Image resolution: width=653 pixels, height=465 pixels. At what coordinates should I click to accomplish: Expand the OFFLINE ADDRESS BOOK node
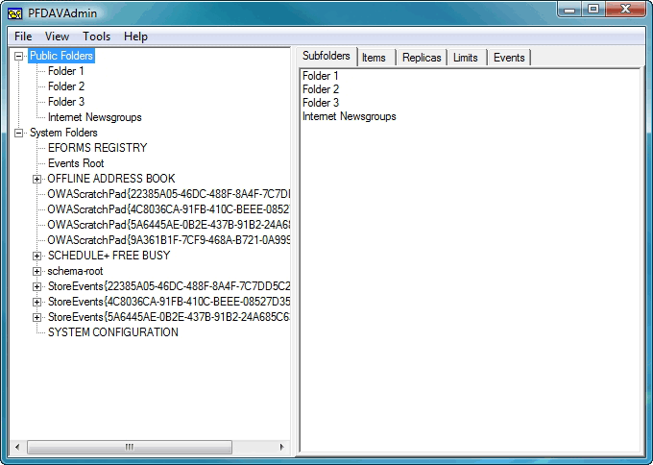[x=36, y=179]
